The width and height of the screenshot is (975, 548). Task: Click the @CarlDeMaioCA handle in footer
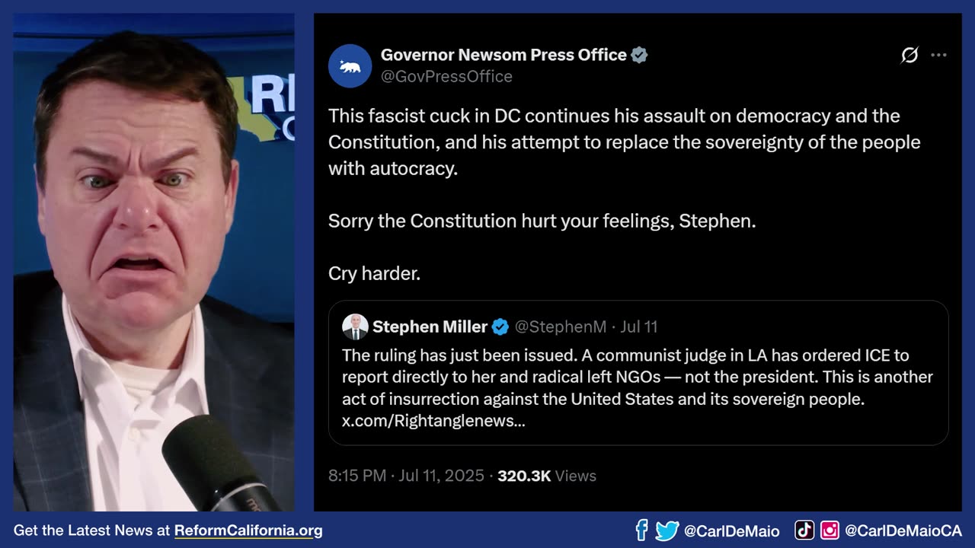[903, 530]
